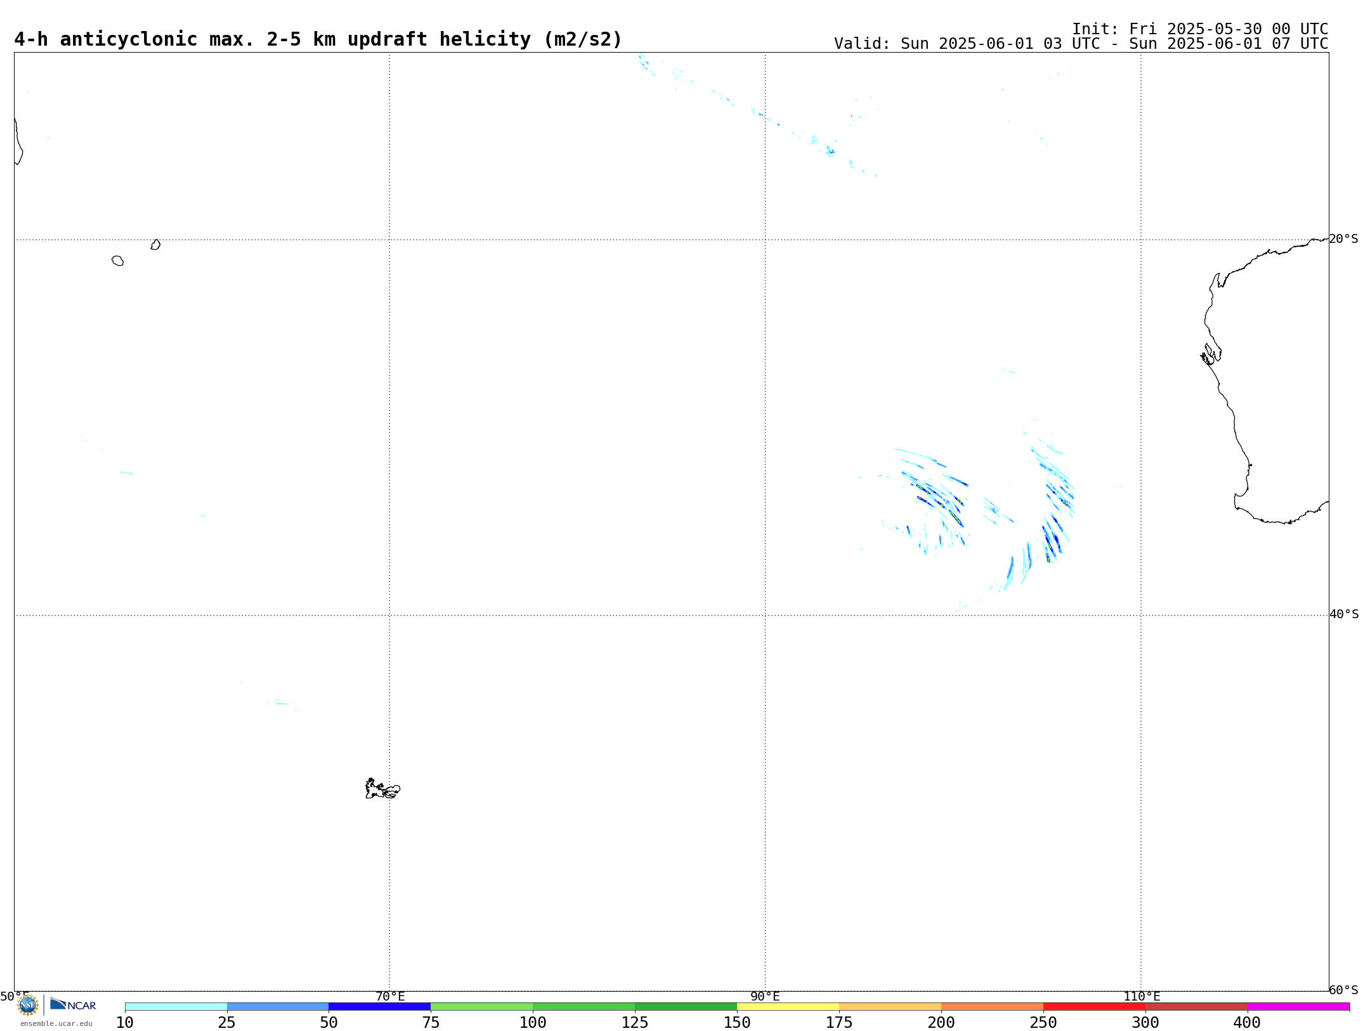The height and width of the screenshot is (1031, 1370).
Task: Click the Réunion island outline
Action: (x=117, y=261)
